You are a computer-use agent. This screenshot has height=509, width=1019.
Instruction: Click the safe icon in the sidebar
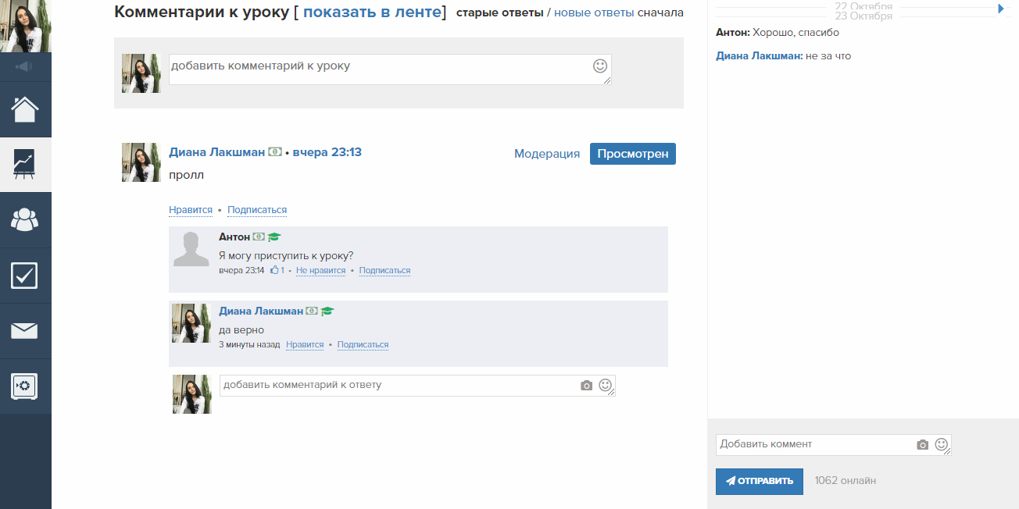tap(25, 386)
